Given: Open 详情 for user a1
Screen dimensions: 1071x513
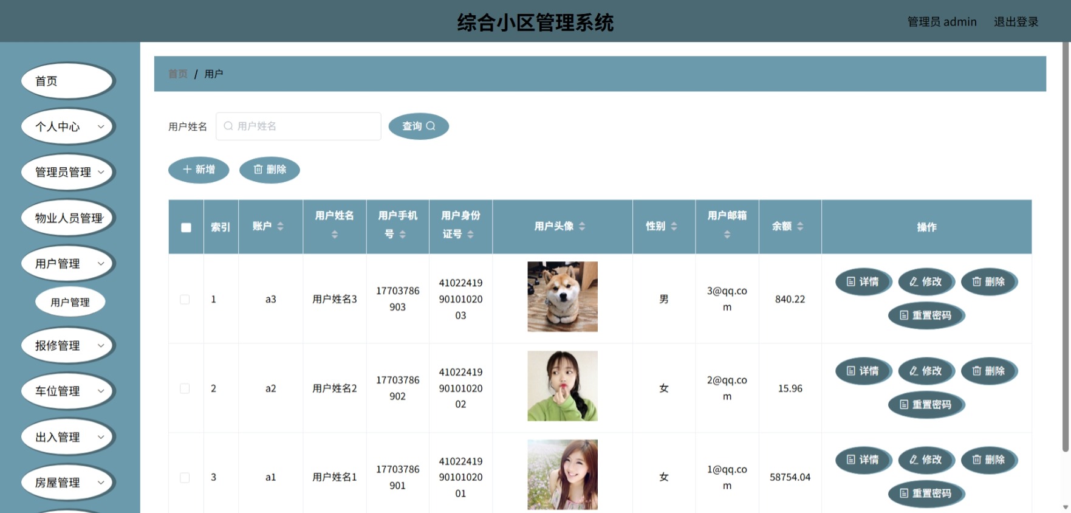Looking at the screenshot, I should click(x=863, y=460).
